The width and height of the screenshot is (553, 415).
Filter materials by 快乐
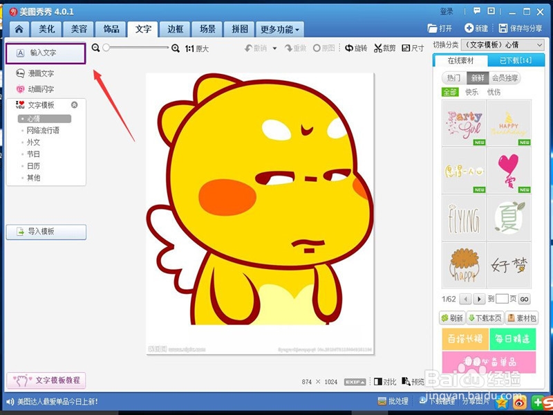[x=471, y=92]
